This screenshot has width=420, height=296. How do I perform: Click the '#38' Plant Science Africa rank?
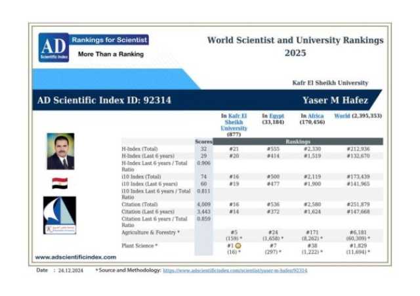pyautogui.click(x=312, y=245)
